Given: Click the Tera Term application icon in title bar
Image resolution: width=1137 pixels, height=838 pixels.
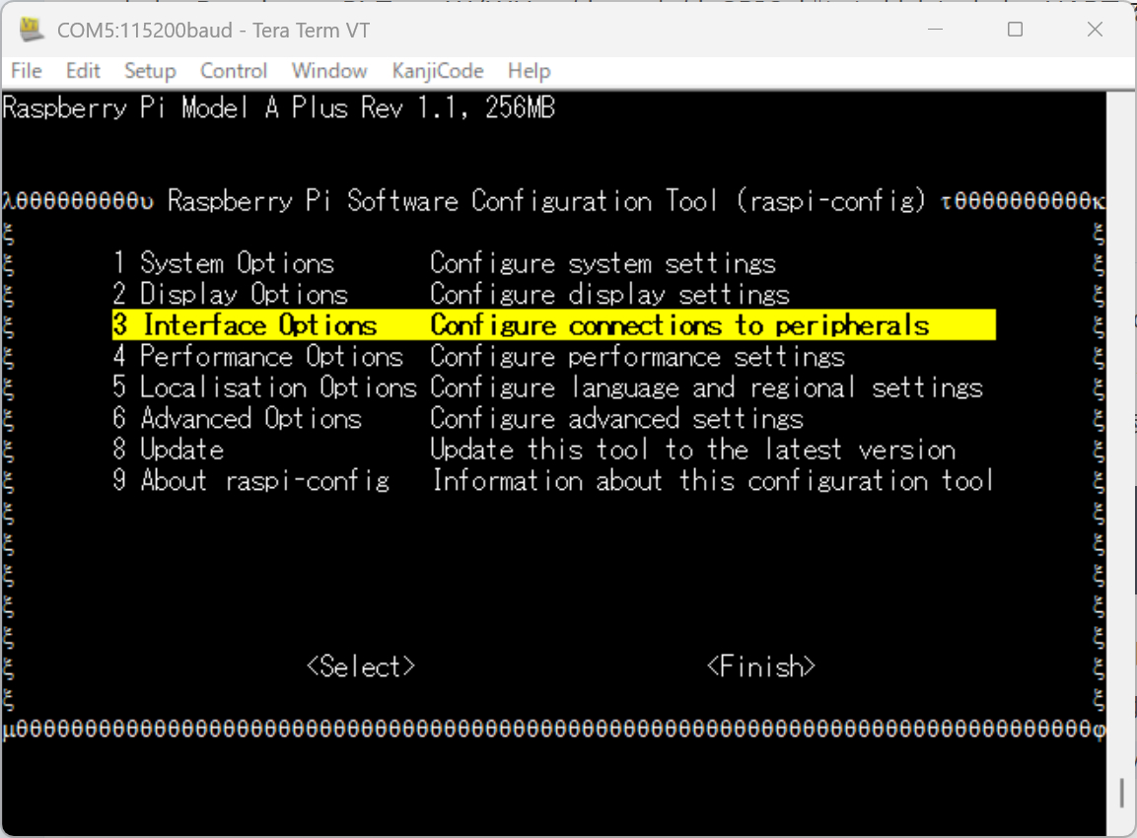Looking at the screenshot, I should point(30,29).
